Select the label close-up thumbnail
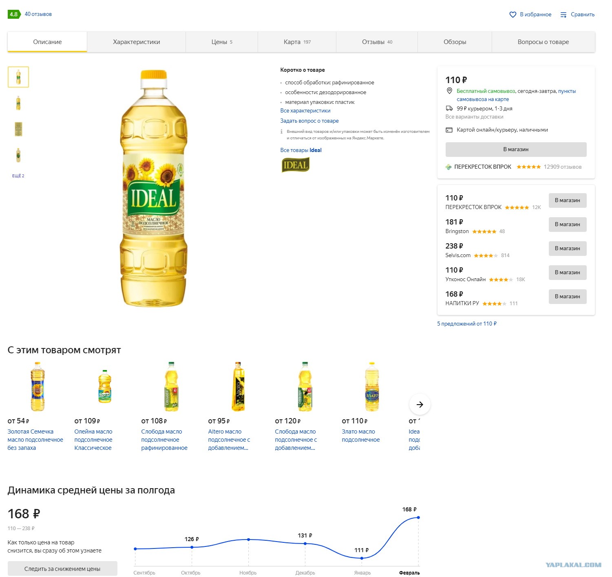 [x=18, y=129]
